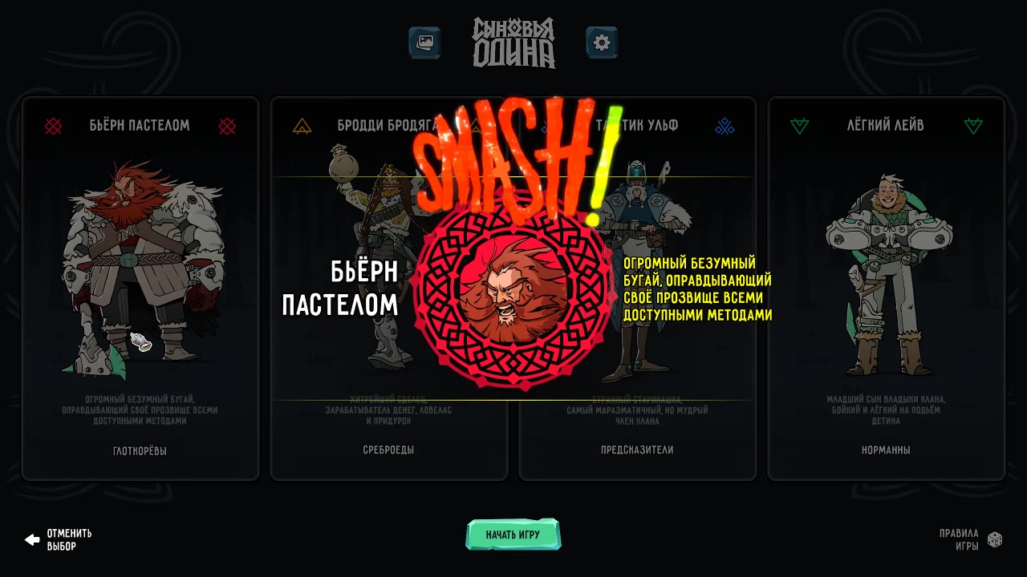Click the blue emblem right of Тактик Ульф

pyautogui.click(x=725, y=126)
